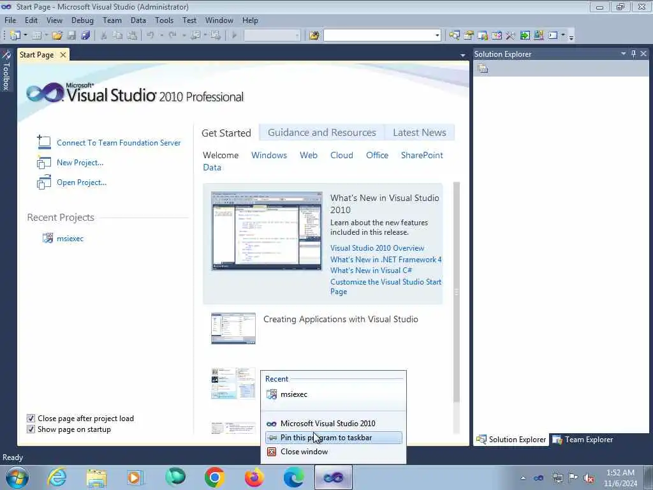The image size is (653, 490).
Task: Open Internet Explorer from the taskbar
Action: pyautogui.click(x=57, y=477)
